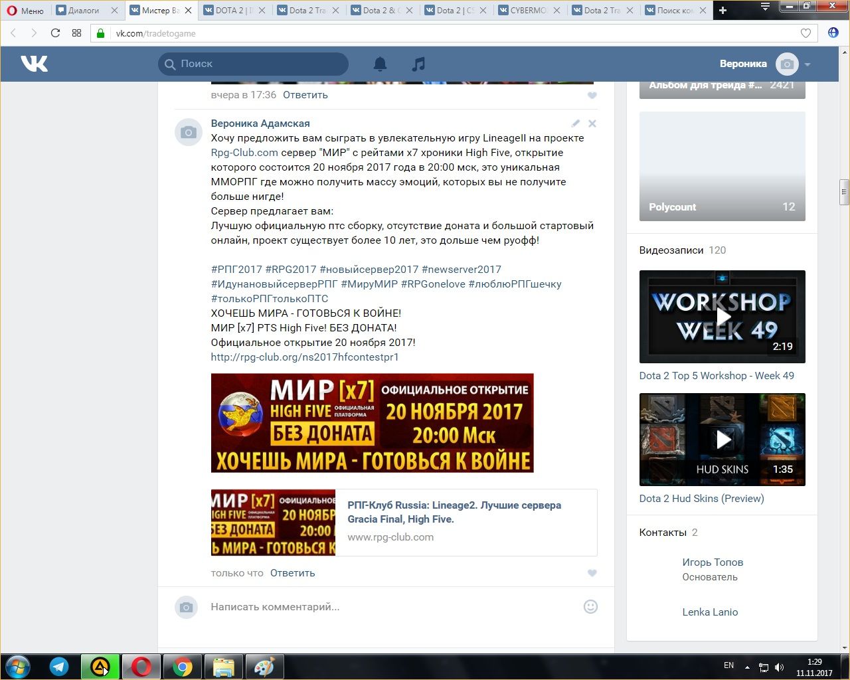Open the emoji smiley picker
This screenshot has width=850, height=680.
point(590,606)
